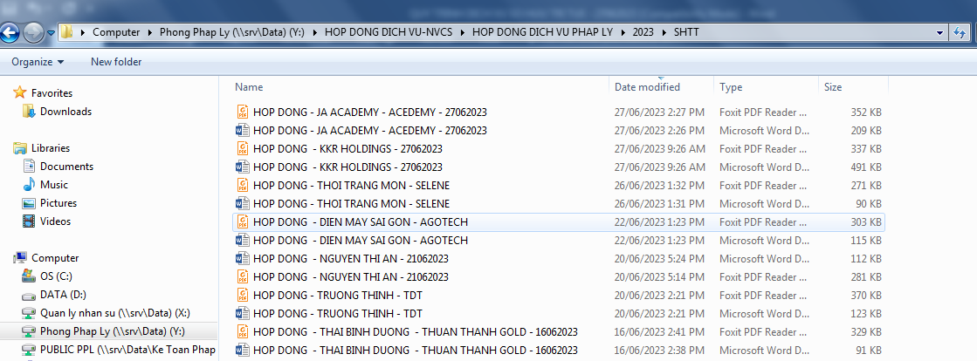Select the 123 KB TRUONG THINH - TDT filename
Viewport: 977px width, 361px height.
[x=338, y=313]
